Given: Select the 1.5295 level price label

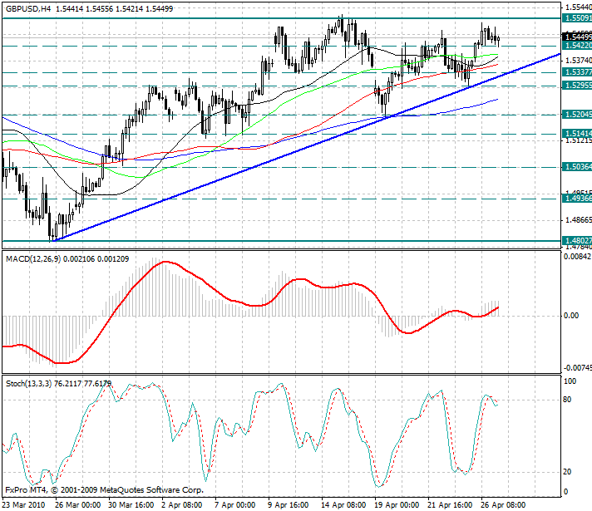Looking at the screenshot, I should (577, 86).
